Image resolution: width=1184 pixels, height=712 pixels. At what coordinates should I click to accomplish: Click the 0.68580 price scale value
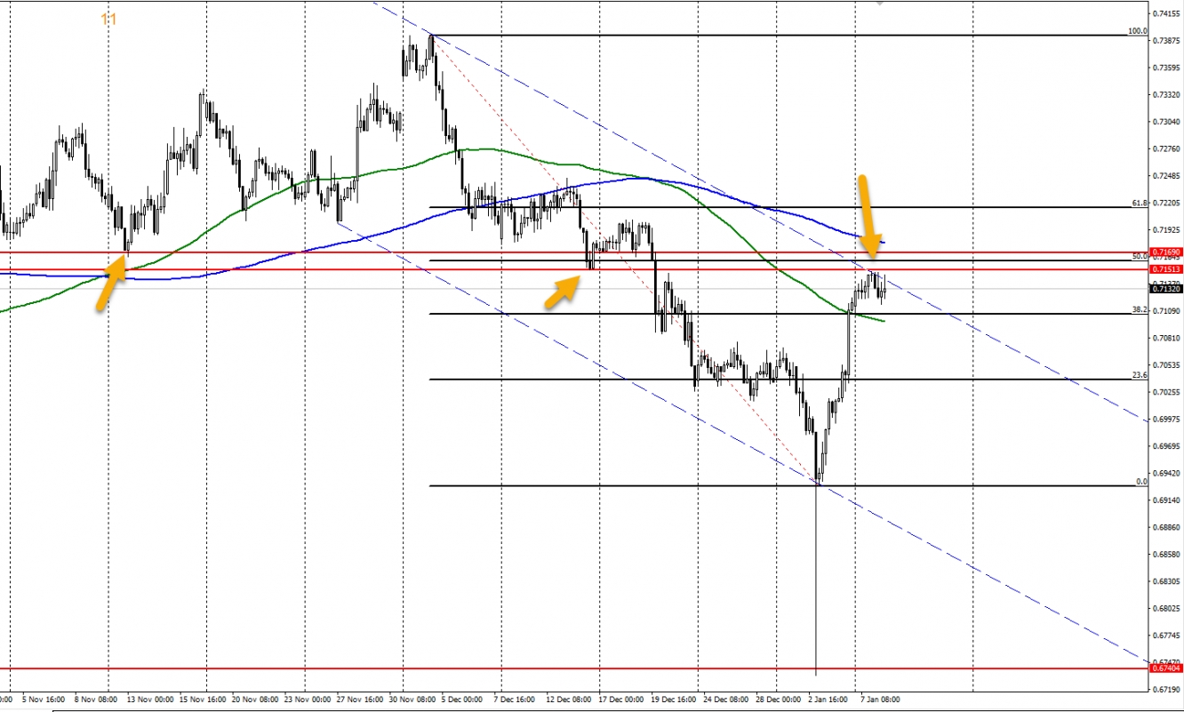[x=1166, y=556]
